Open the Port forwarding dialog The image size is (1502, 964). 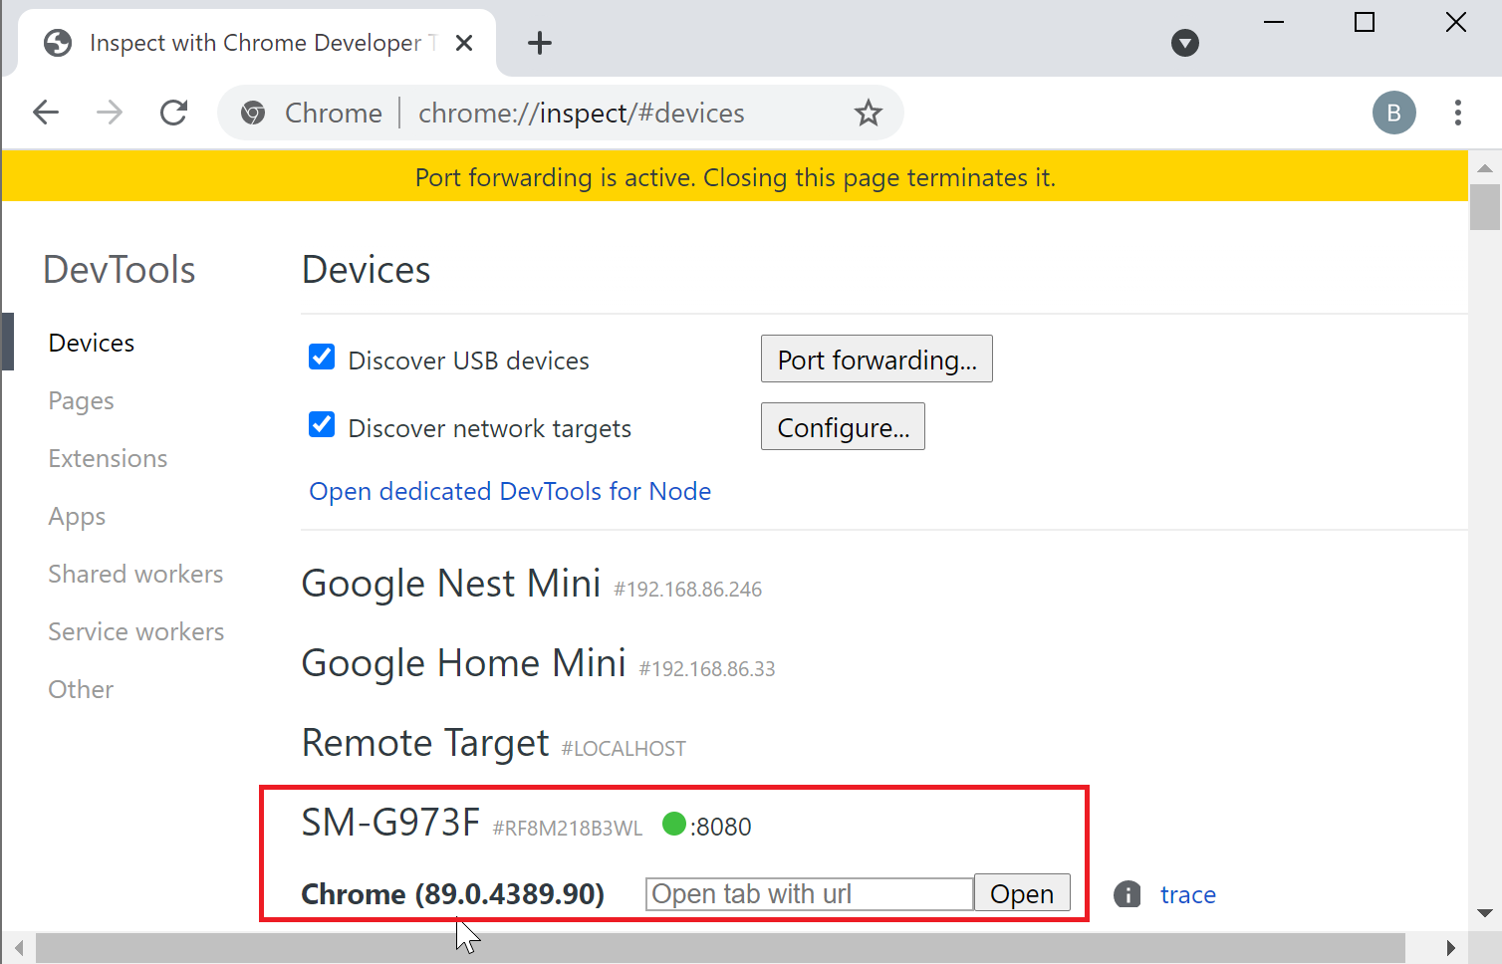[876, 359]
